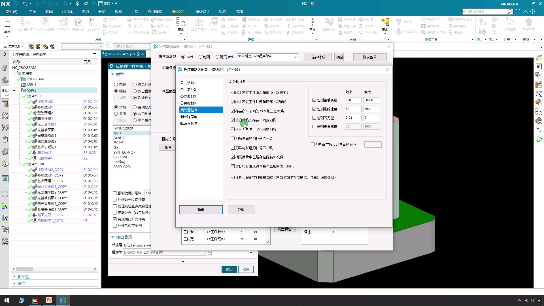Open the operation navigator sidebar icon

click(5, 92)
